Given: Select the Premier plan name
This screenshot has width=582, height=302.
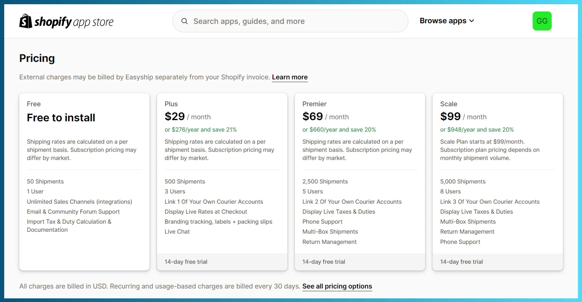Looking at the screenshot, I should pos(314,104).
